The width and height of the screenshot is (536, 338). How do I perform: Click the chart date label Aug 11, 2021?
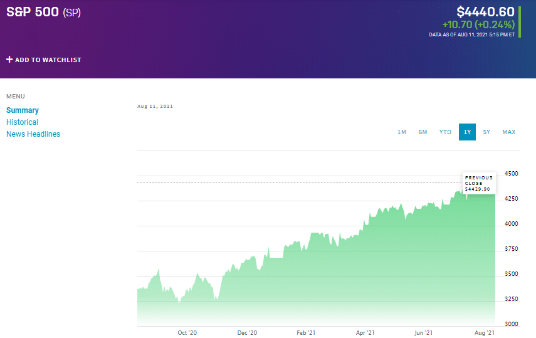(155, 107)
